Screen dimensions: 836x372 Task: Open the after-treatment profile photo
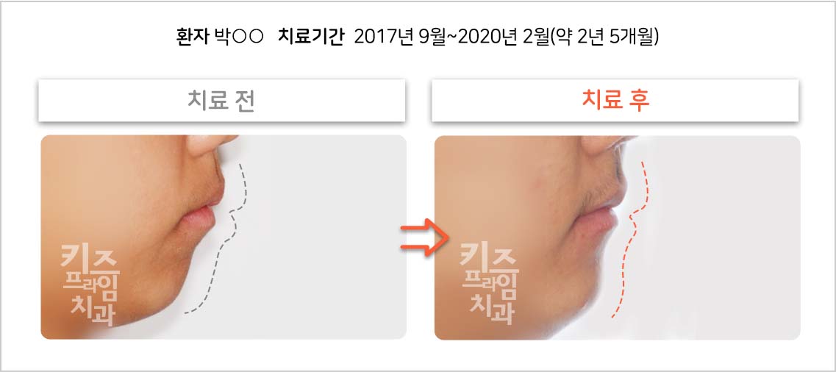(x=618, y=237)
